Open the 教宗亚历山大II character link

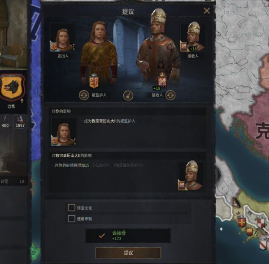point(104,121)
